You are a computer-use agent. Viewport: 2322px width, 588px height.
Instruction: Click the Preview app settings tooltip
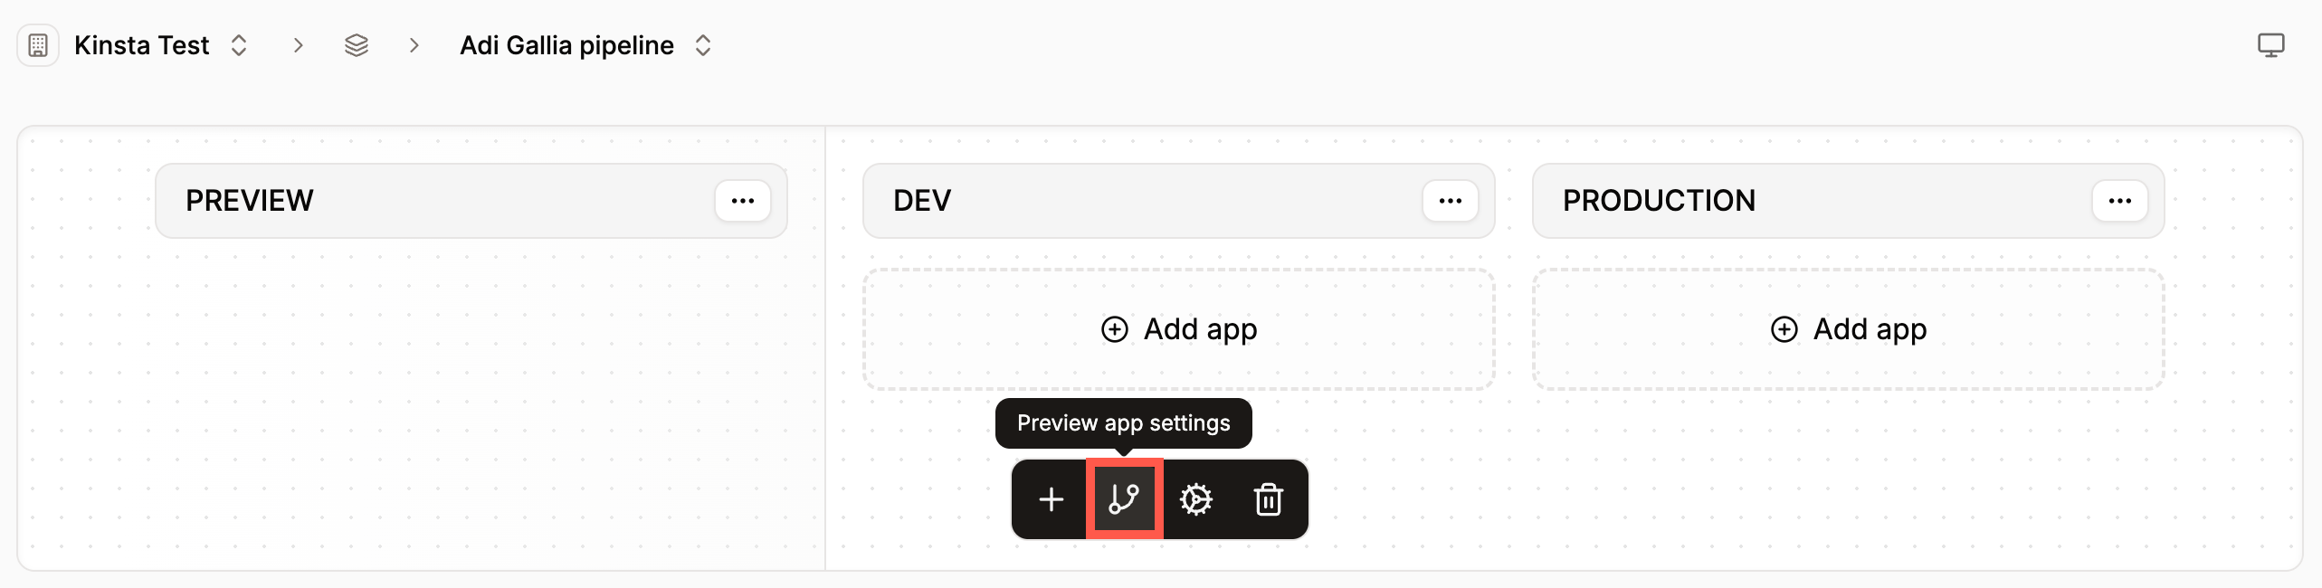click(1123, 422)
